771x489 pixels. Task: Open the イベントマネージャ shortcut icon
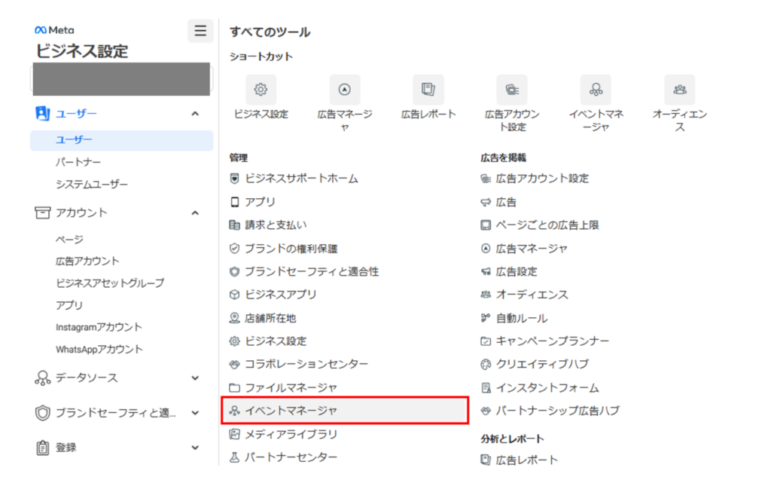pyautogui.click(x=596, y=90)
